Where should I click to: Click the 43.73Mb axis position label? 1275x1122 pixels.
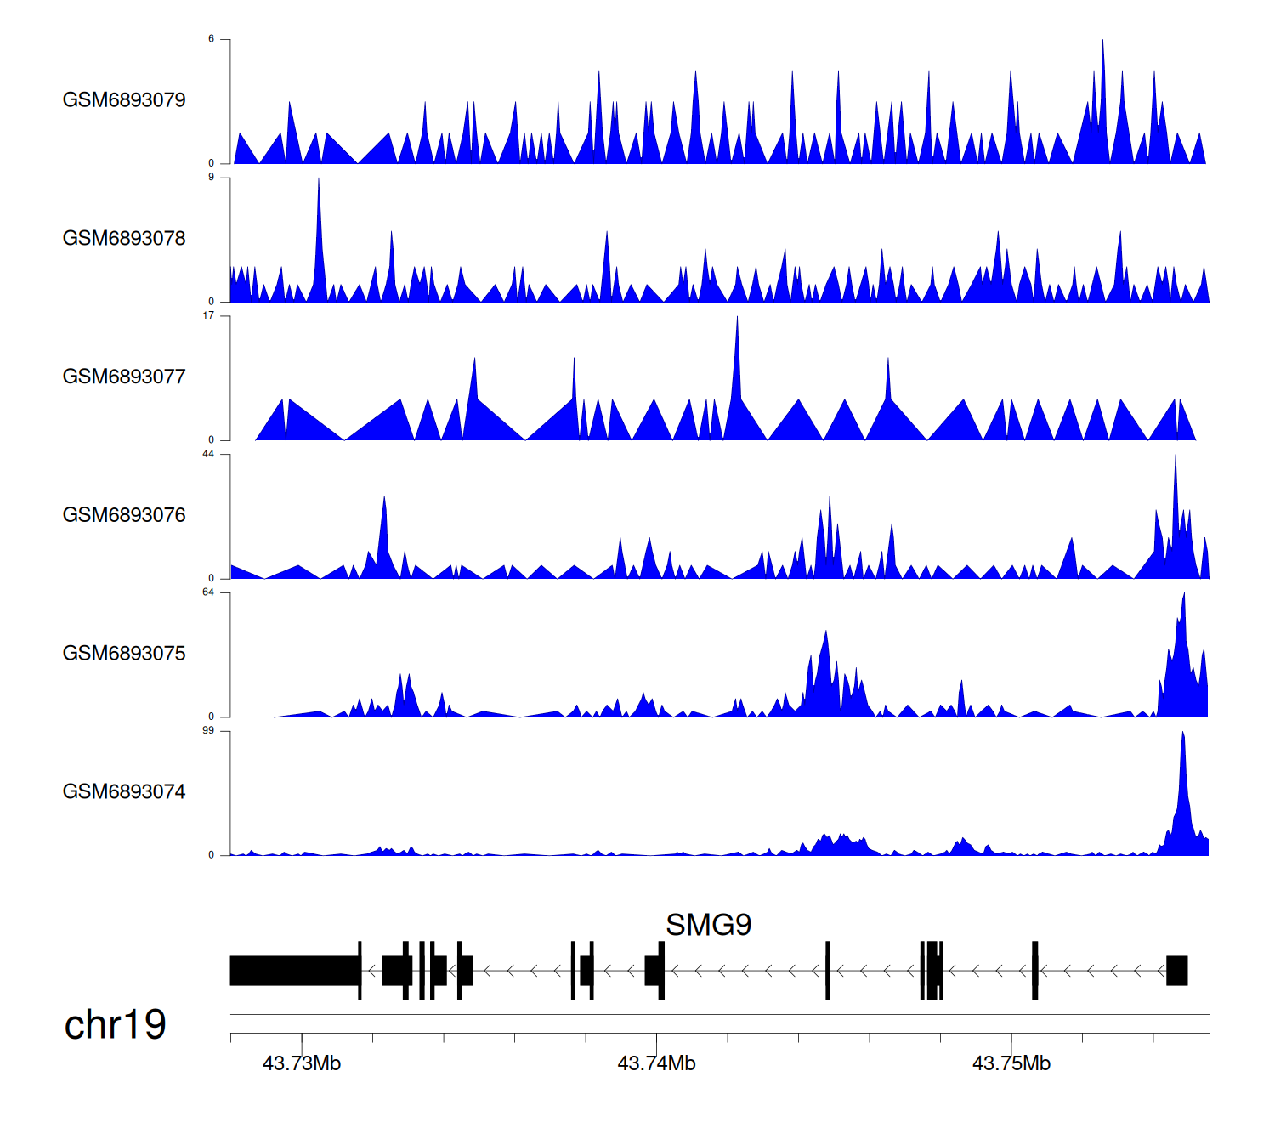click(x=302, y=1063)
